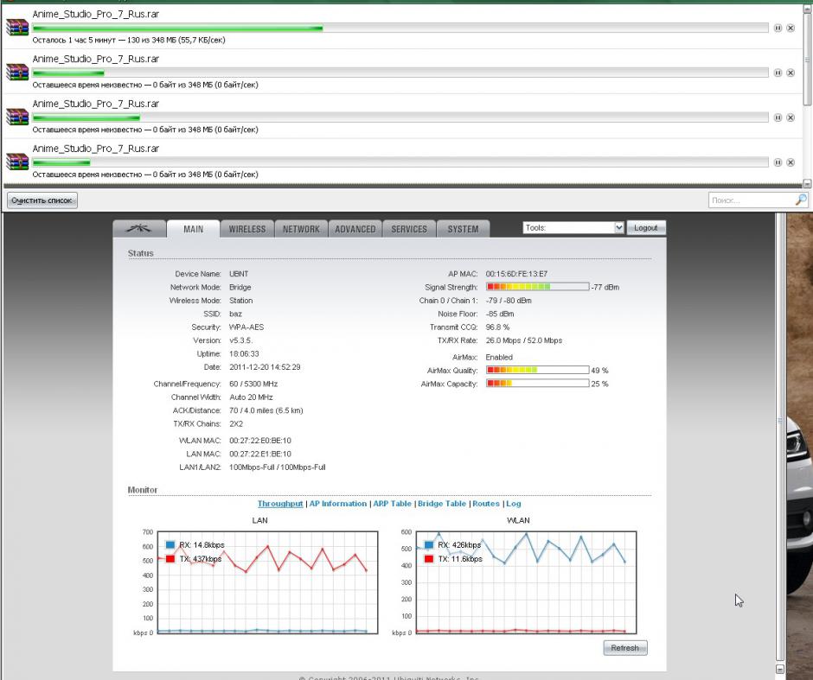The height and width of the screenshot is (680, 813).
Task: Cancel the first download in the list
Action: (x=791, y=28)
